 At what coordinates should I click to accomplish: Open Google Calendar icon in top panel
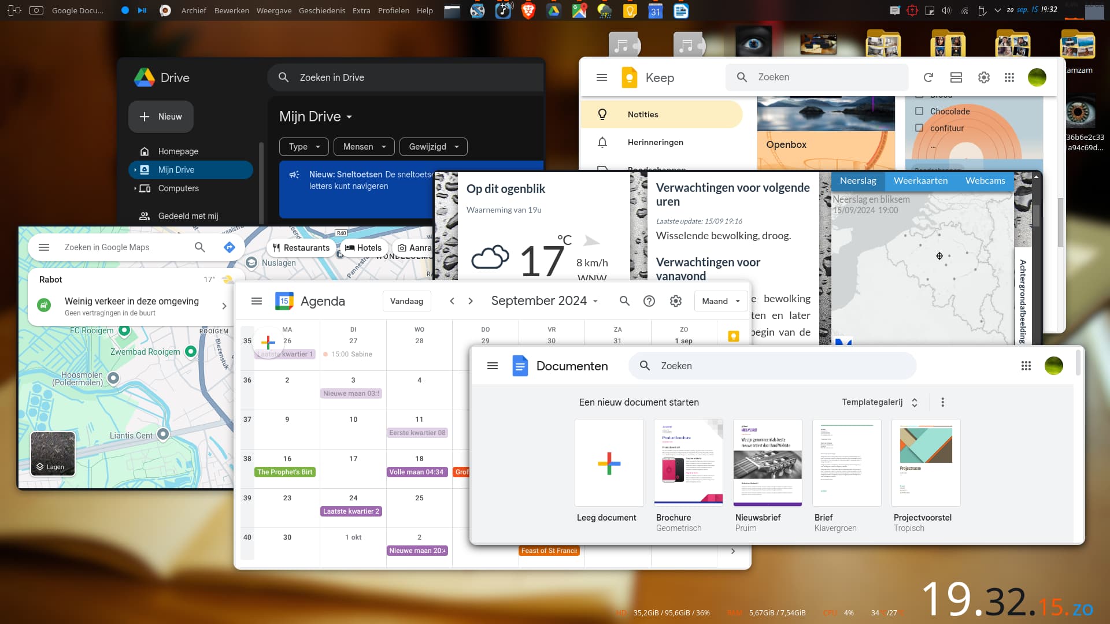coord(655,10)
